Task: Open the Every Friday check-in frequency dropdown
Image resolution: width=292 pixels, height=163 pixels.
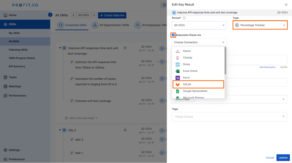Action: pos(230,99)
